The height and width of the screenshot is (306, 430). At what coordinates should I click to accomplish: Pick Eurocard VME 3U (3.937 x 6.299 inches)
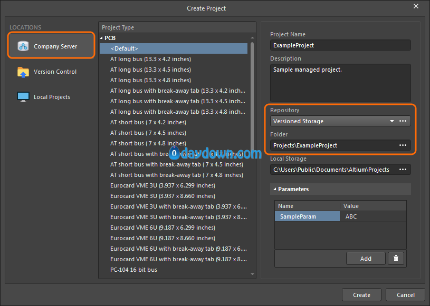pyautogui.click(x=163, y=185)
